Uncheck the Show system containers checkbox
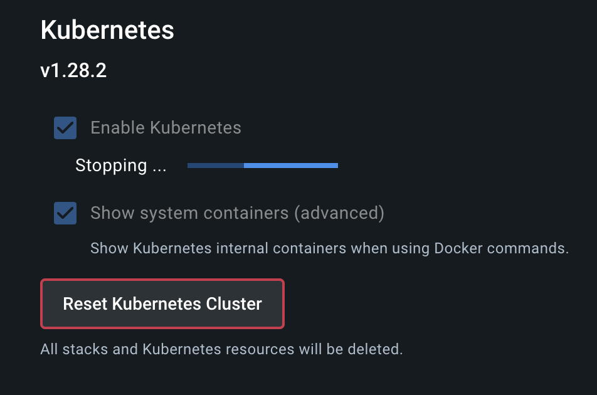Viewport: 597px width, 395px height. (65, 213)
